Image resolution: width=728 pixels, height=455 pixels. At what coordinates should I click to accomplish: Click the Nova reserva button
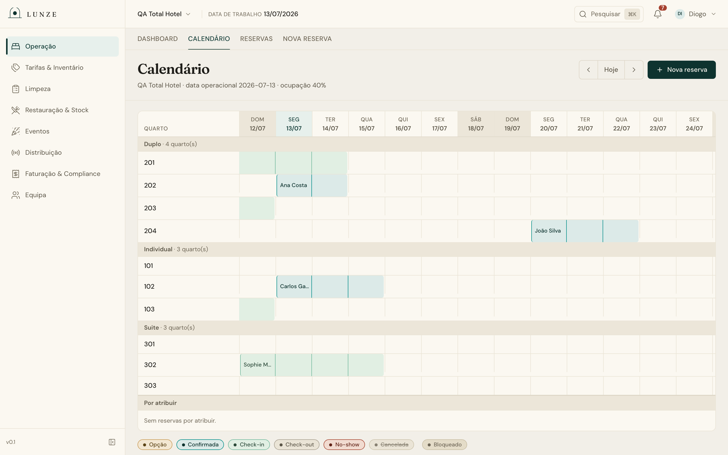[681, 70]
